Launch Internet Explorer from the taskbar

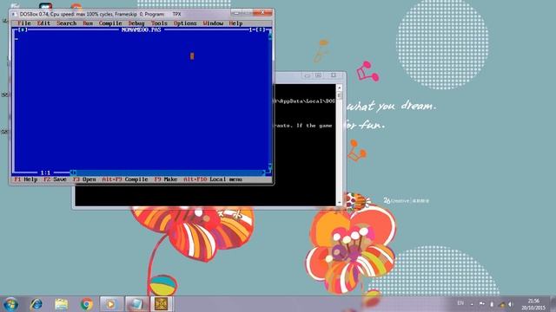(36, 304)
